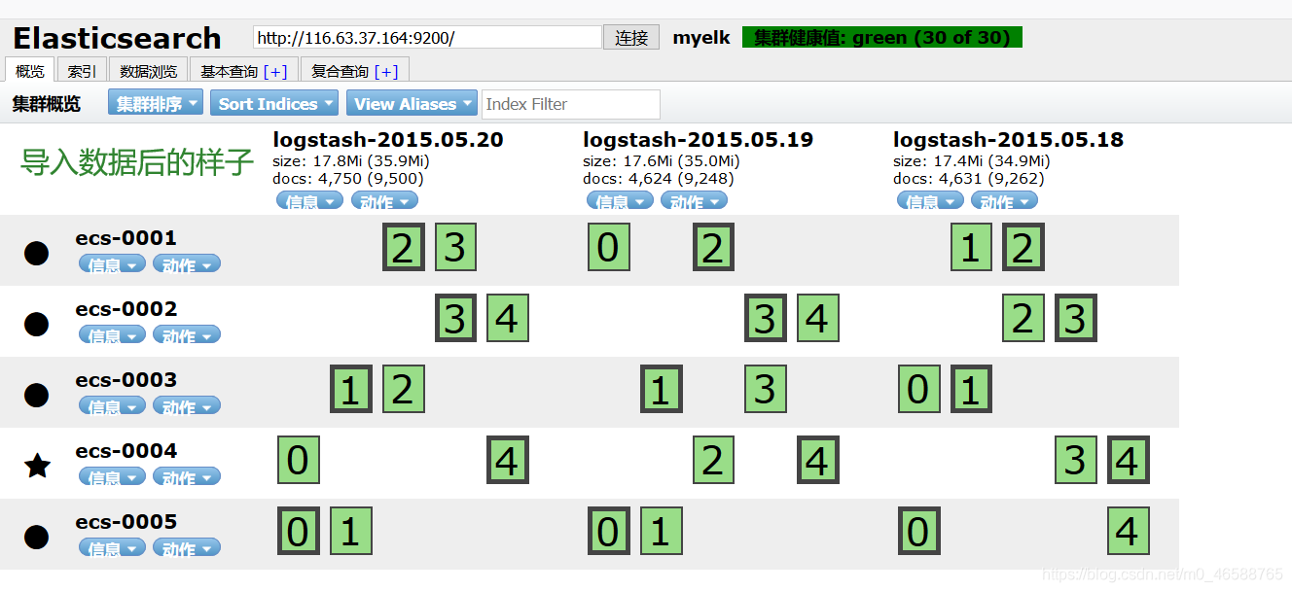Click the node circle icon for ecs-0002
1292x592 pixels.
pyautogui.click(x=36, y=324)
